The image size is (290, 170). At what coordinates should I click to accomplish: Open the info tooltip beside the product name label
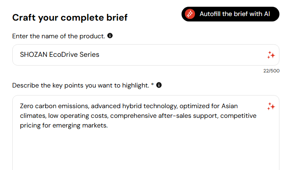pyautogui.click(x=110, y=36)
